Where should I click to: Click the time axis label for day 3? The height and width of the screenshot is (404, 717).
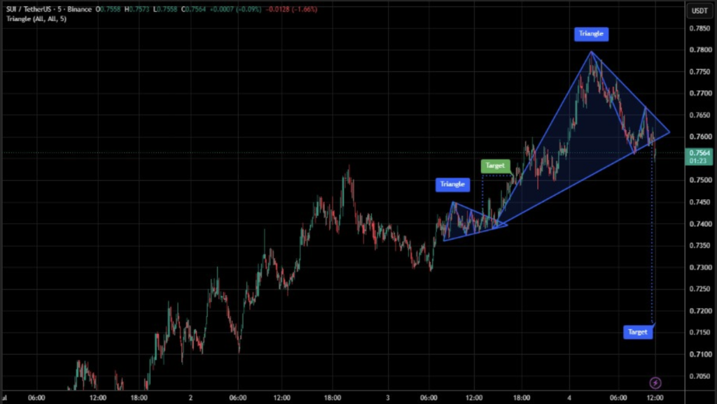(388, 398)
